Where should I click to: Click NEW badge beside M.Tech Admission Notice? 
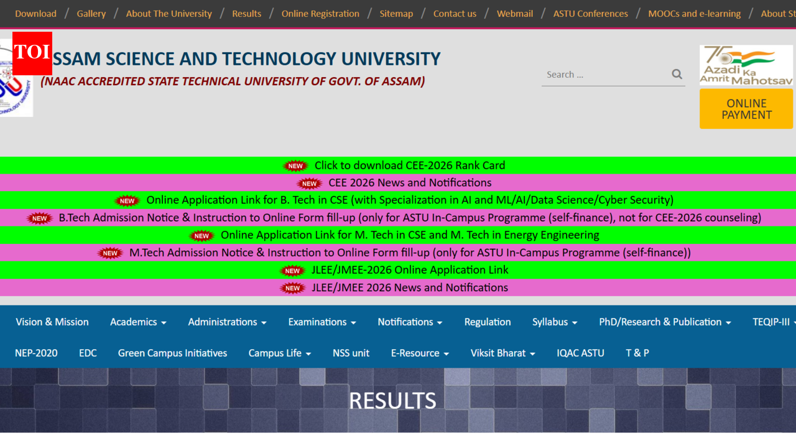coord(110,253)
